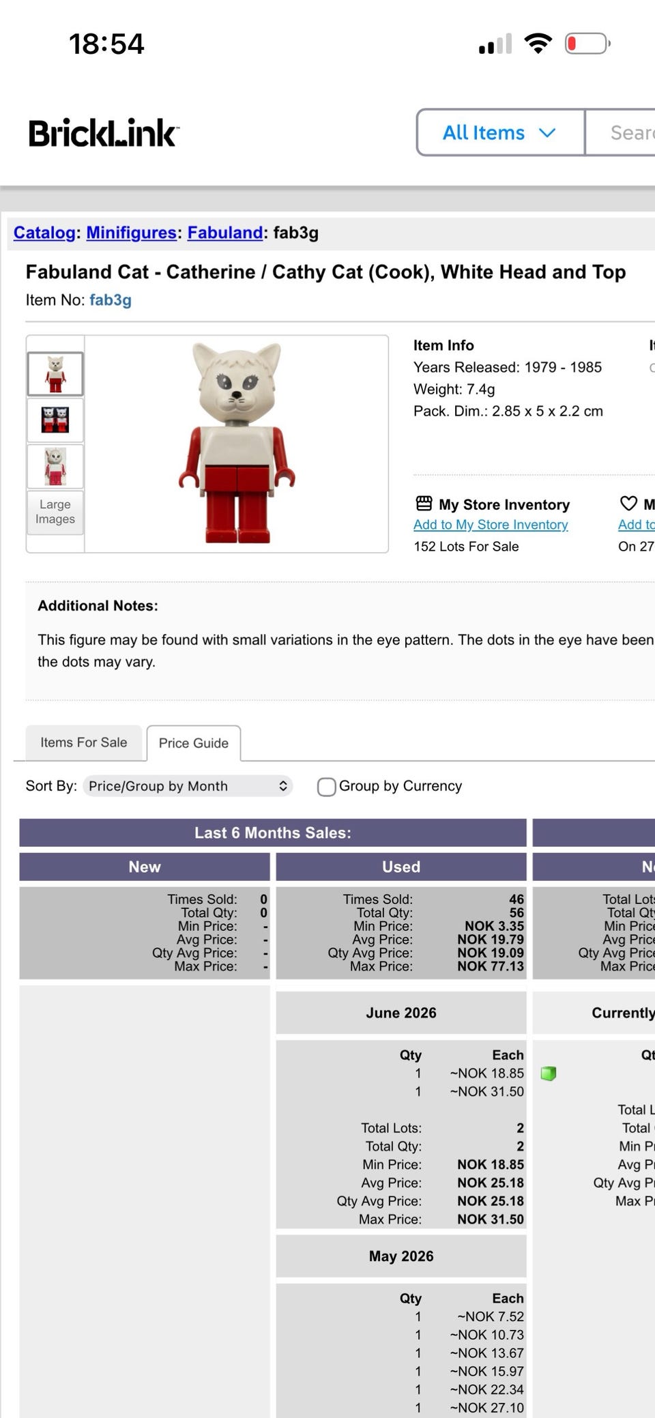Select the first front-view cat thumbnail
The height and width of the screenshot is (1418, 655).
(55, 374)
